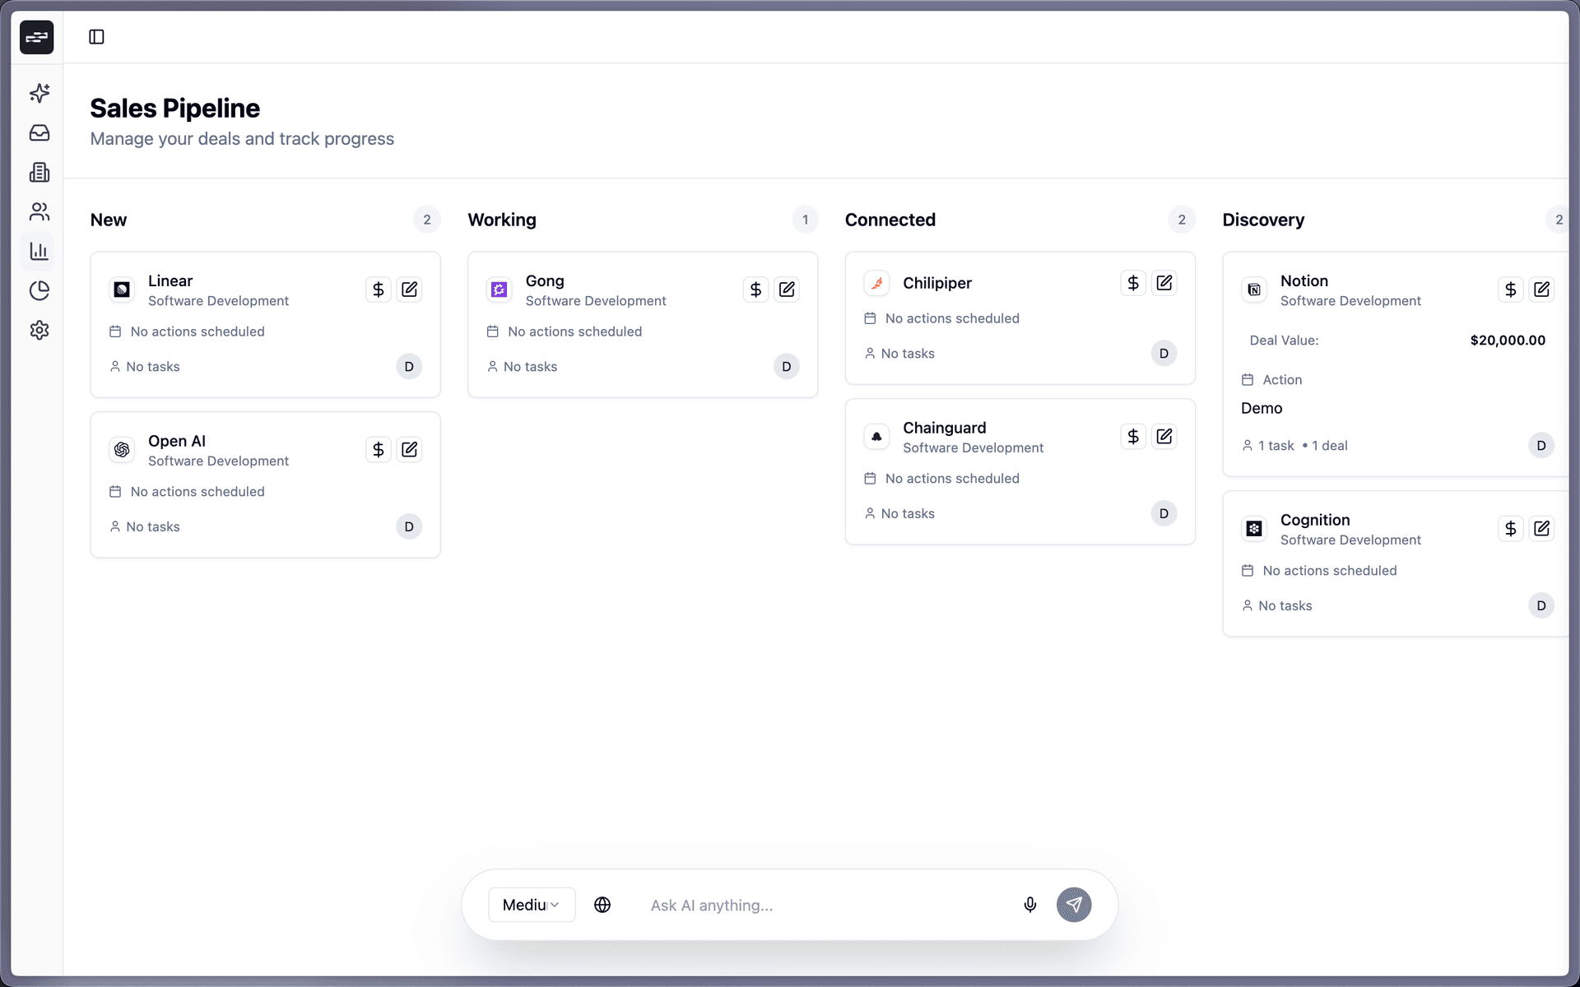The width and height of the screenshot is (1580, 987).
Task: Click the dollar icon on Linear card
Action: click(378, 290)
